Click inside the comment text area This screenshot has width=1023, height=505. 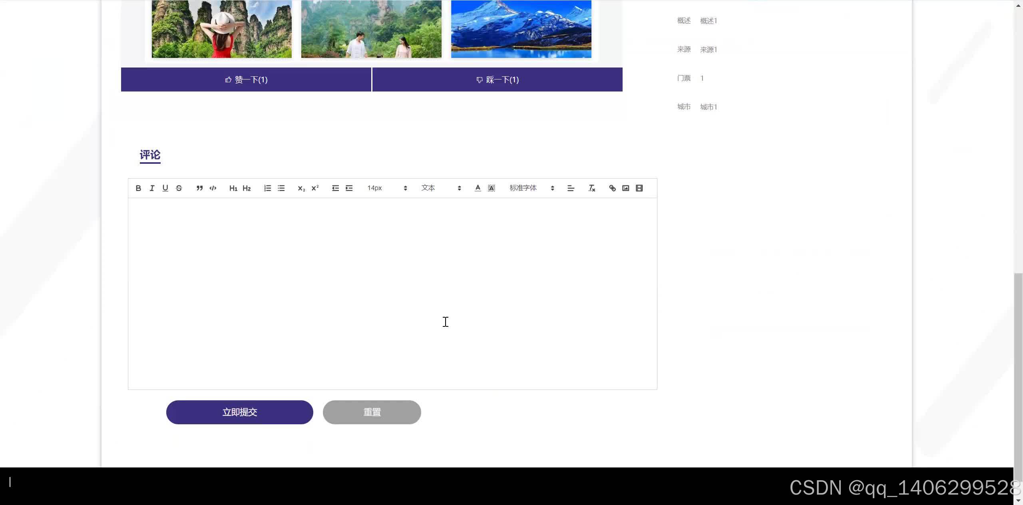(392, 294)
